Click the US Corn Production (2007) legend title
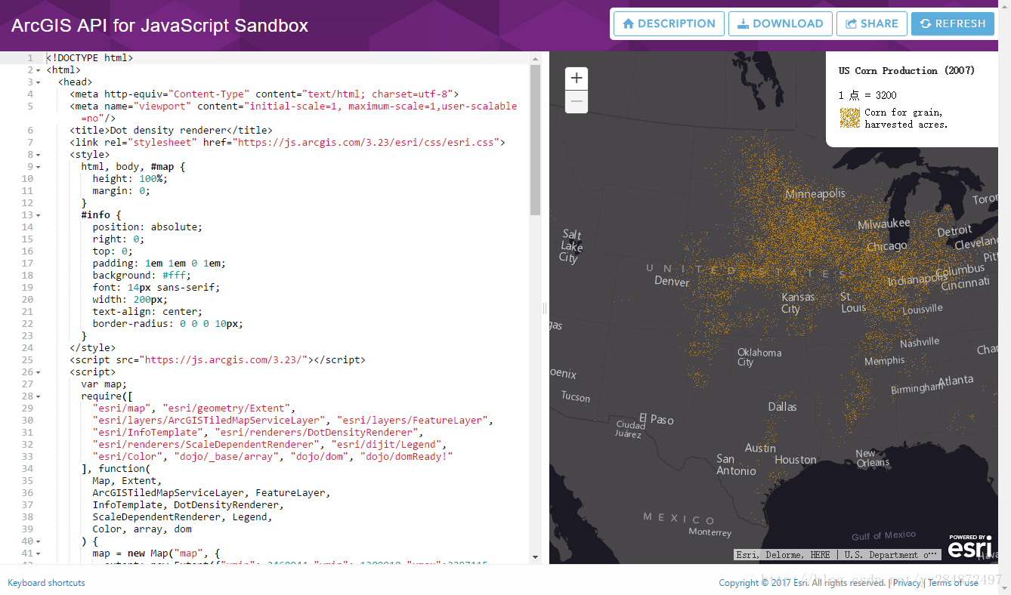The height and width of the screenshot is (595, 1011). tap(907, 70)
